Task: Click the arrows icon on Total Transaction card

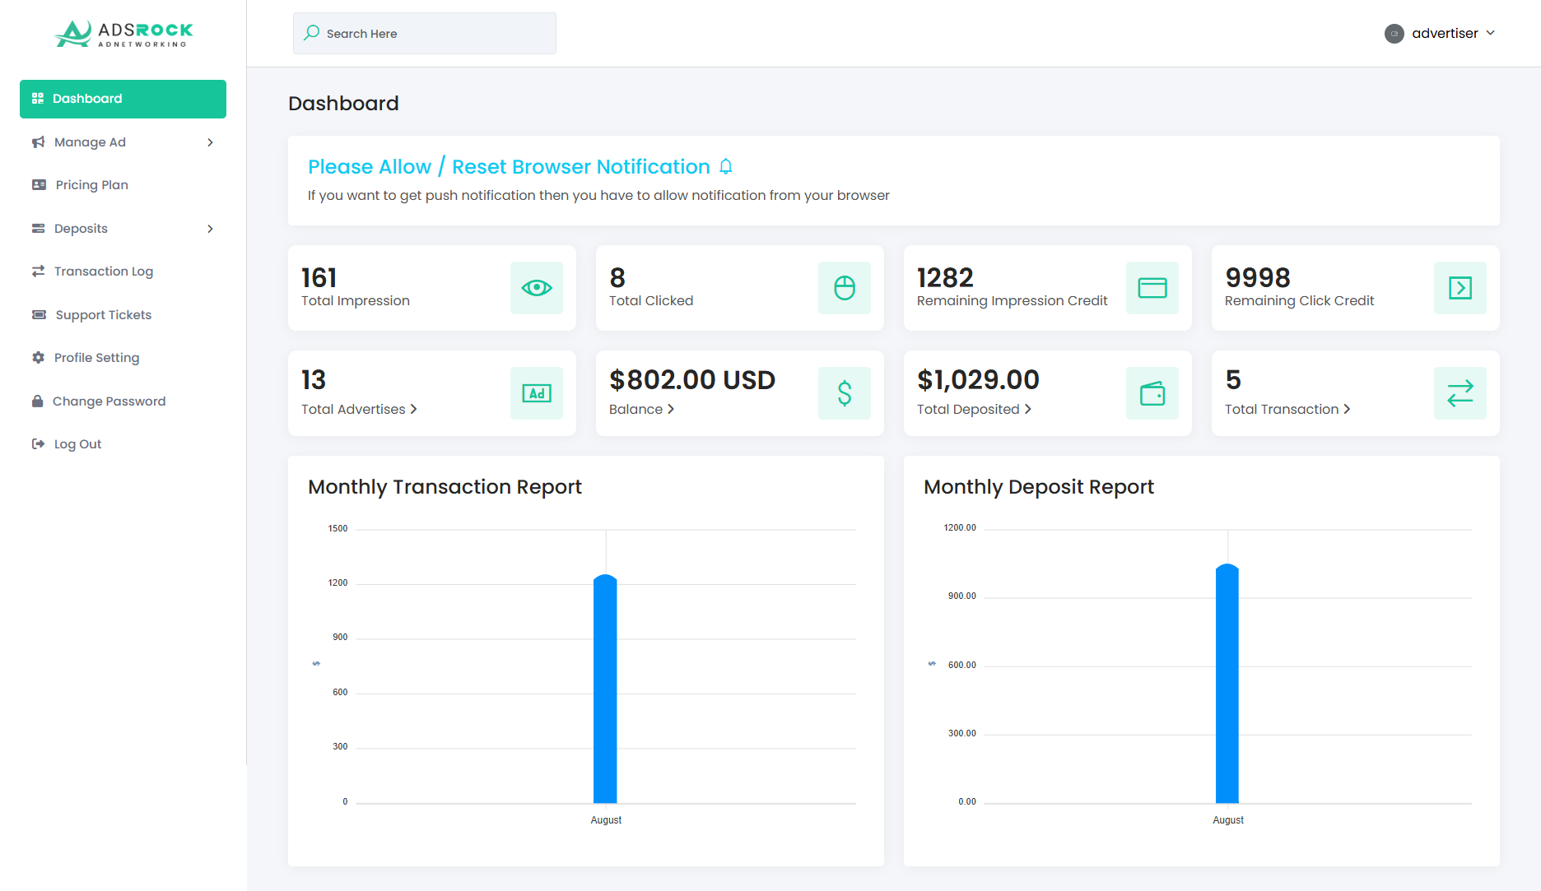Action: coord(1460,393)
